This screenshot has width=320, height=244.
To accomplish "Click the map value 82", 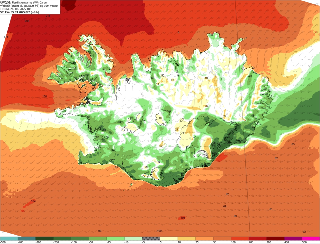I will pos(276,158).
